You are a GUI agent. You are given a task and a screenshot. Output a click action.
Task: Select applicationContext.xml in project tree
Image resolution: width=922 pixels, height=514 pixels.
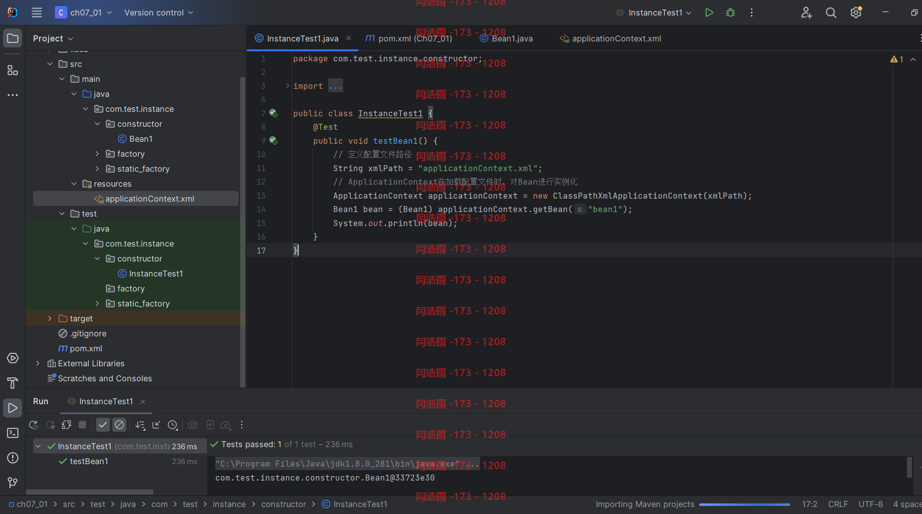pos(136,199)
